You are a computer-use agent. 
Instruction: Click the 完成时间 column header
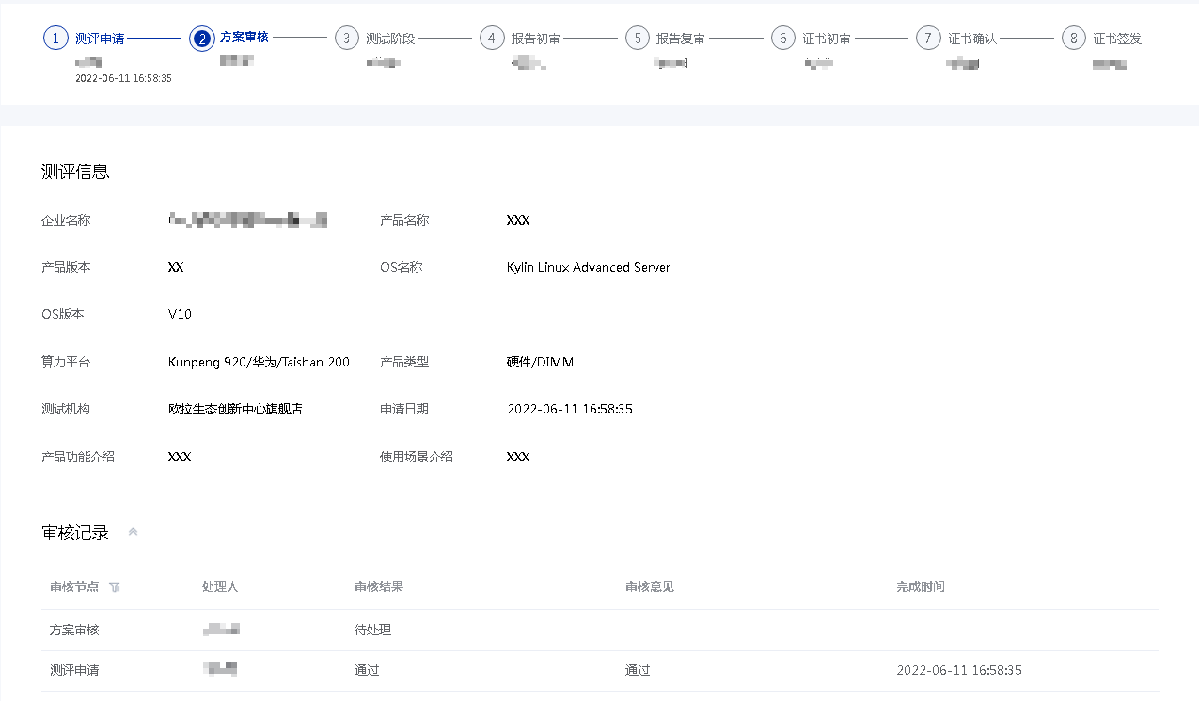(x=921, y=586)
